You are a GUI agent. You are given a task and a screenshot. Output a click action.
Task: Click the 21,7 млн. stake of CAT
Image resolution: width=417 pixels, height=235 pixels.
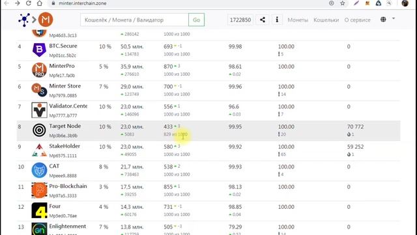coord(132,167)
